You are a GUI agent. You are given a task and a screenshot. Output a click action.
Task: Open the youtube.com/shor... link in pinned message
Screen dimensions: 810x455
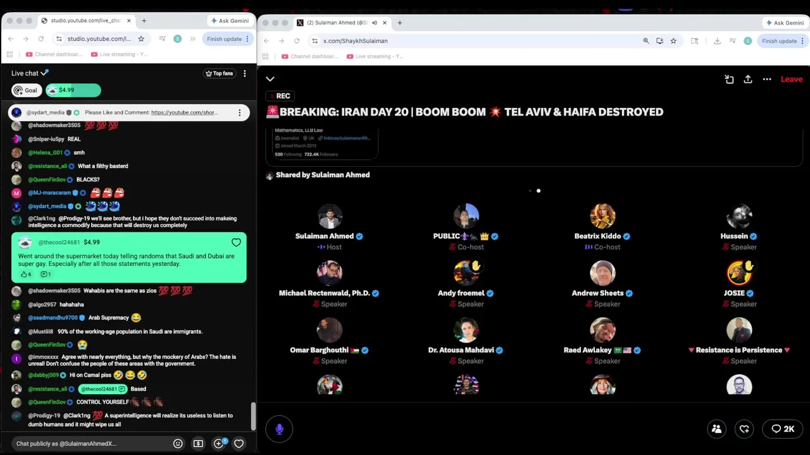[x=184, y=112]
